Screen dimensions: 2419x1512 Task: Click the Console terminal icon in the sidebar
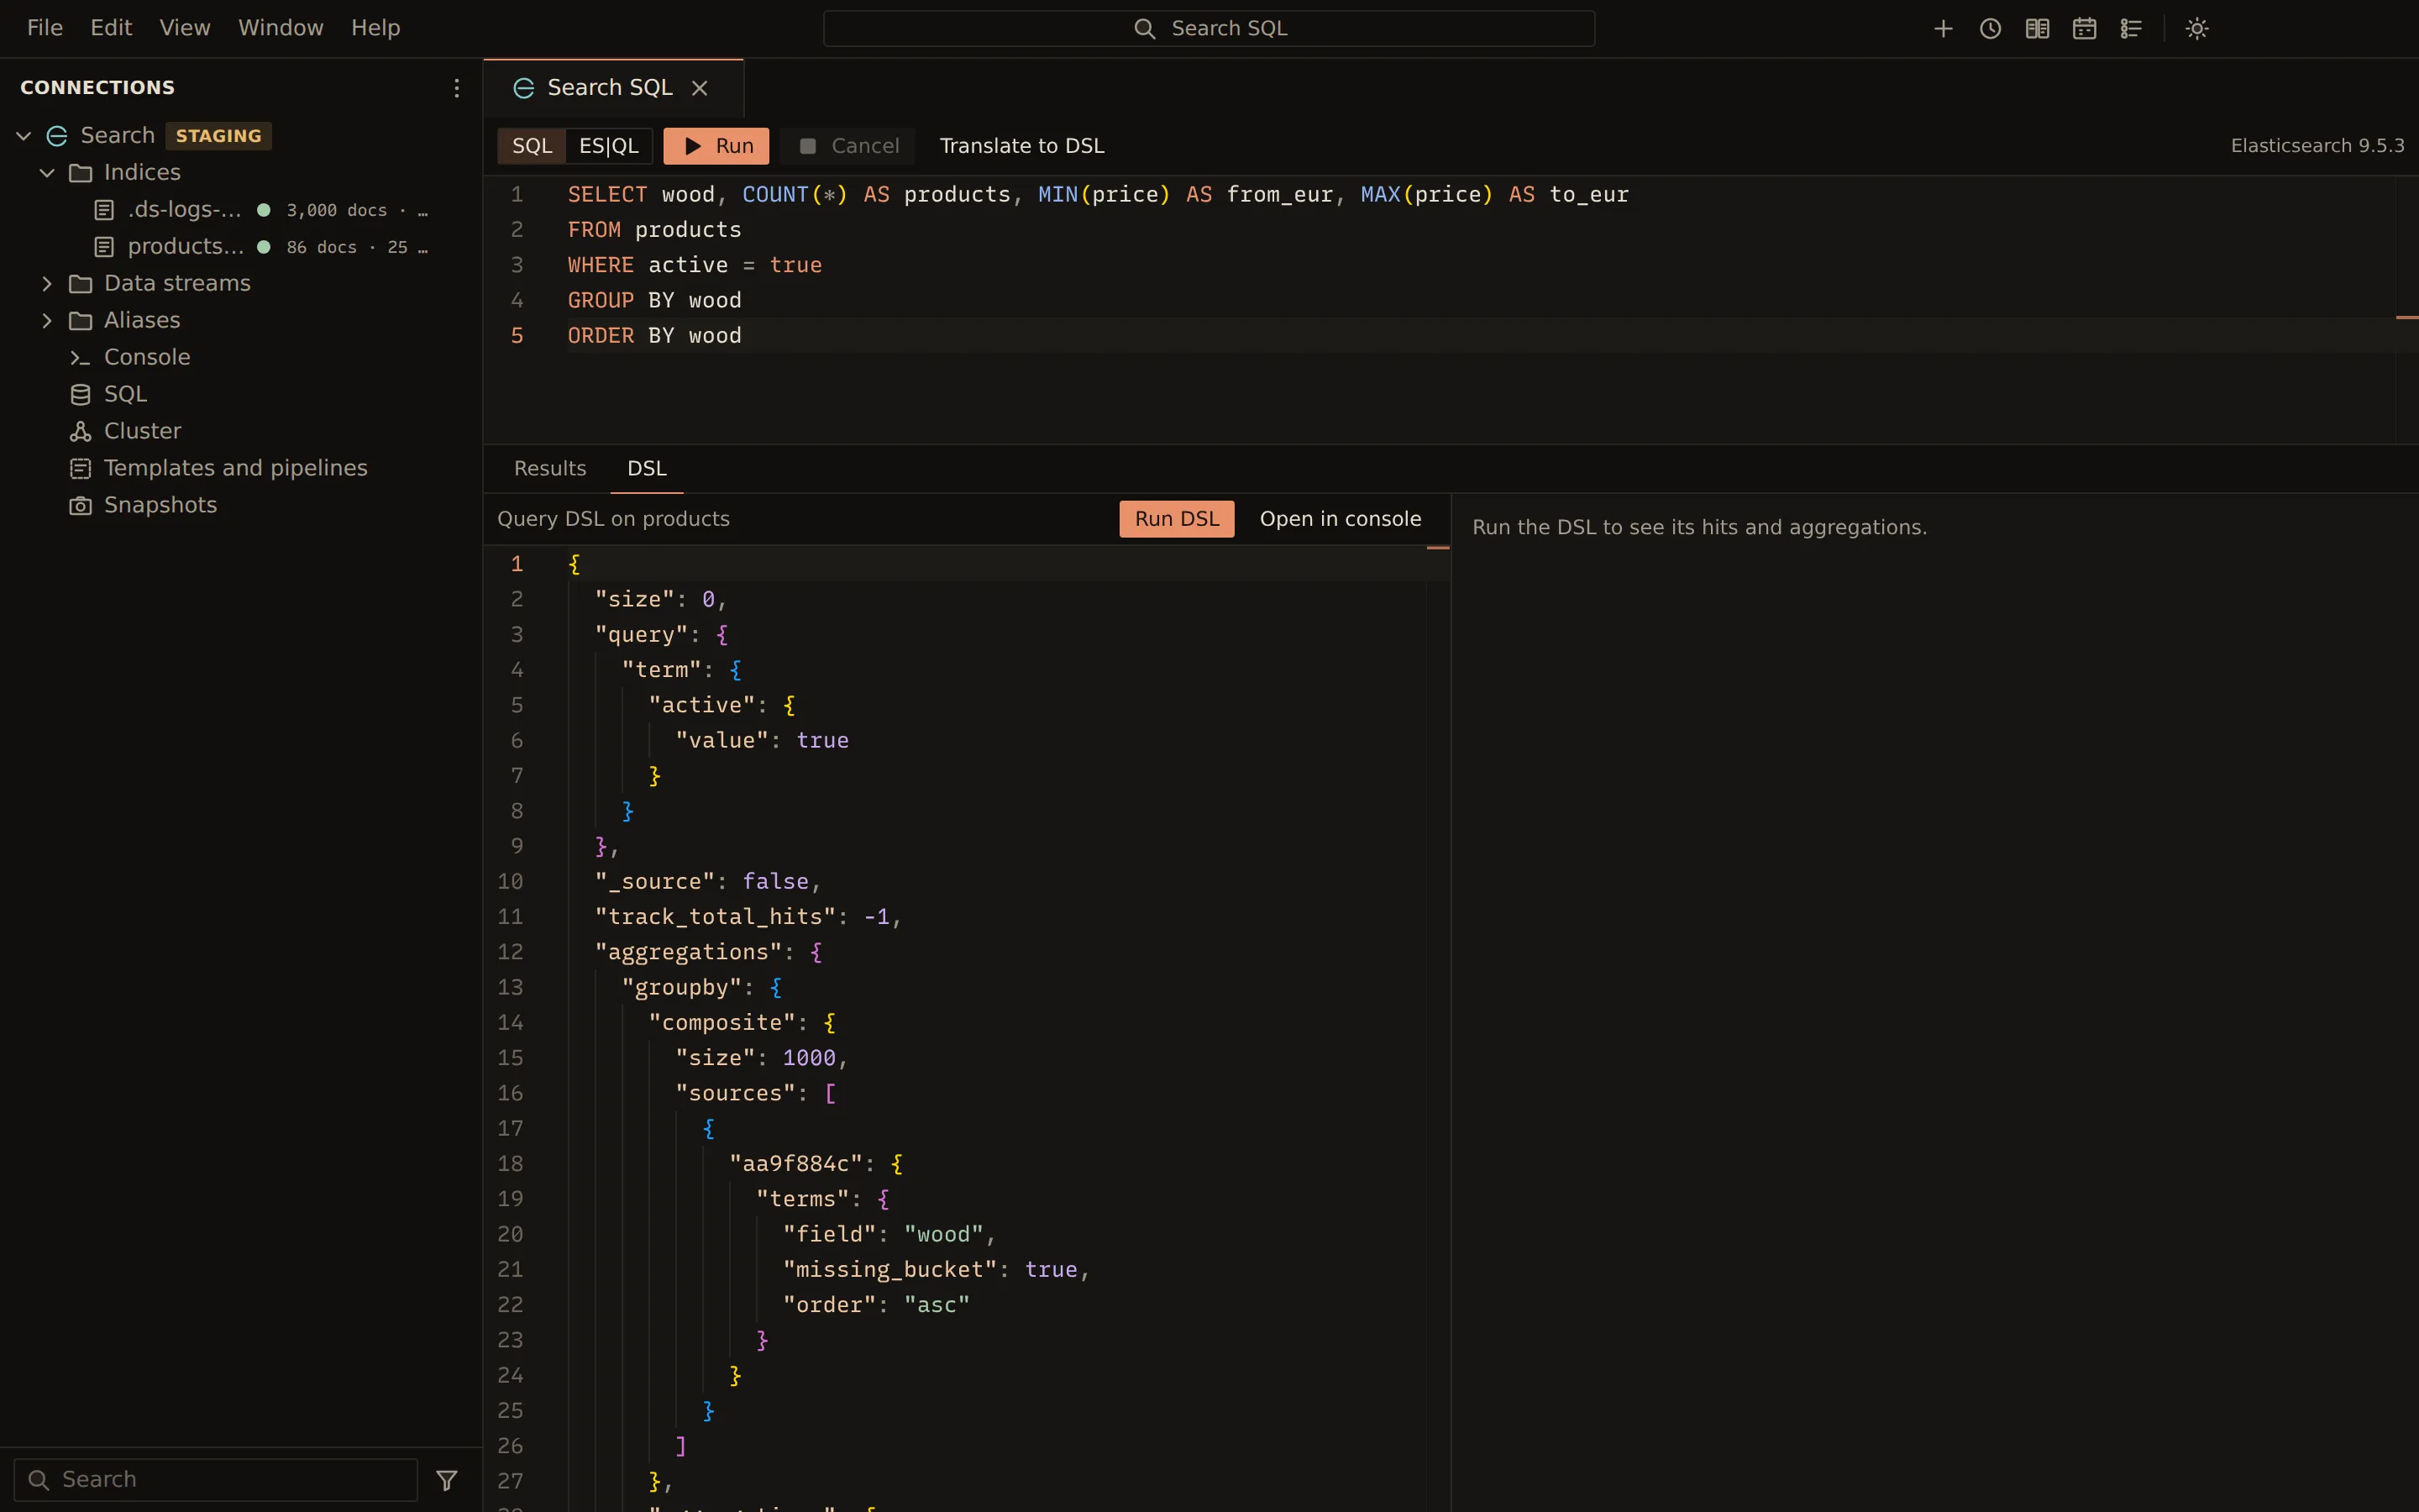coord(80,357)
